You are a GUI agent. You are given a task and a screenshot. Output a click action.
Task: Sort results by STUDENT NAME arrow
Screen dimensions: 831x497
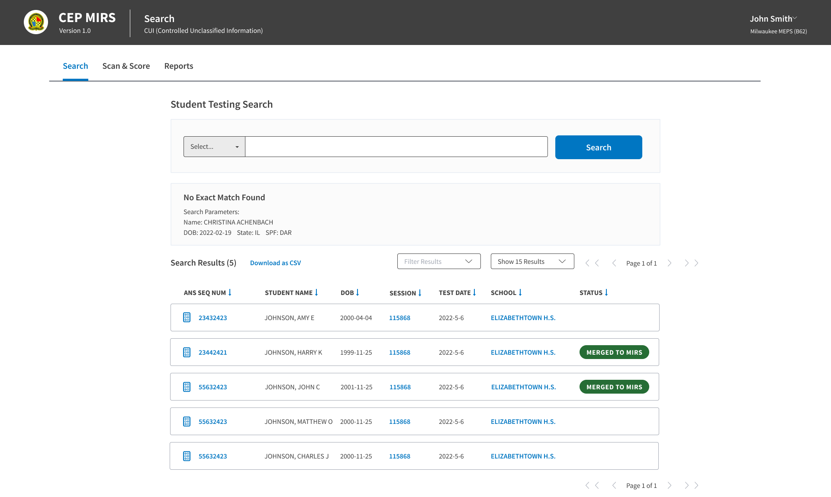(316, 292)
